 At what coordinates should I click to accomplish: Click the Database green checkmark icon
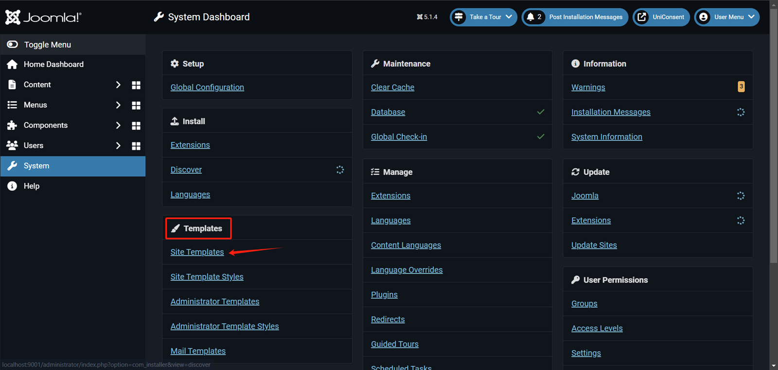pyautogui.click(x=540, y=112)
